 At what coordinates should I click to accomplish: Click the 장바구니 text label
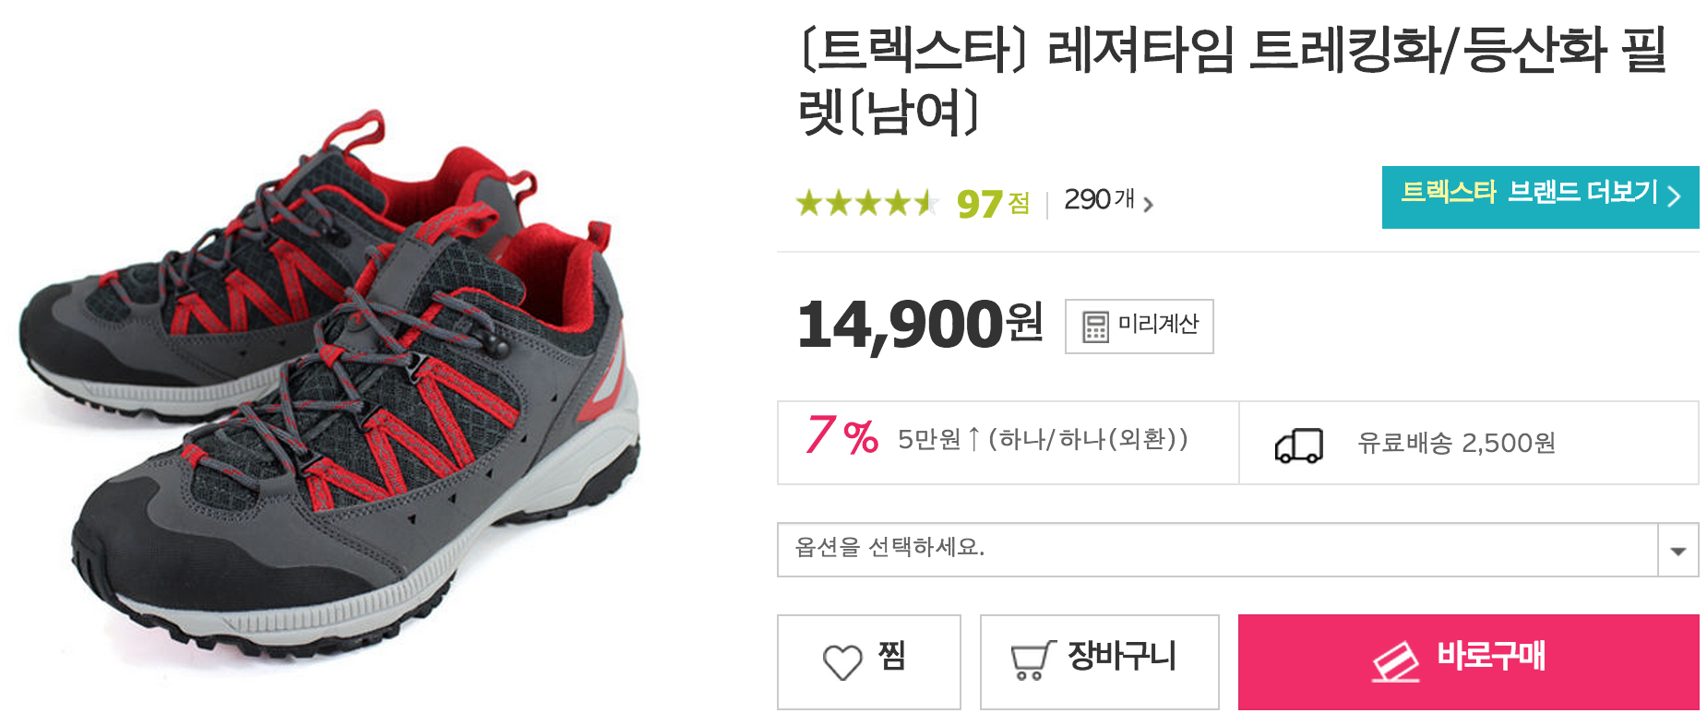coord(1121,657)
